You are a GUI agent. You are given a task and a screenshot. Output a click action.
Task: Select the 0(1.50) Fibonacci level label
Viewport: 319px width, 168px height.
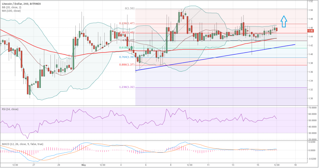pos(130,8)
